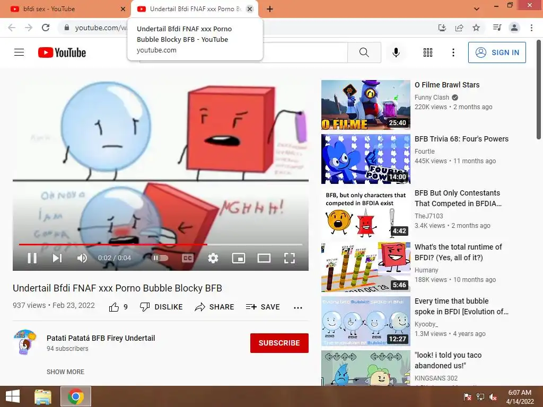Enter fullscreen in the video player

[x=290, y=258]
